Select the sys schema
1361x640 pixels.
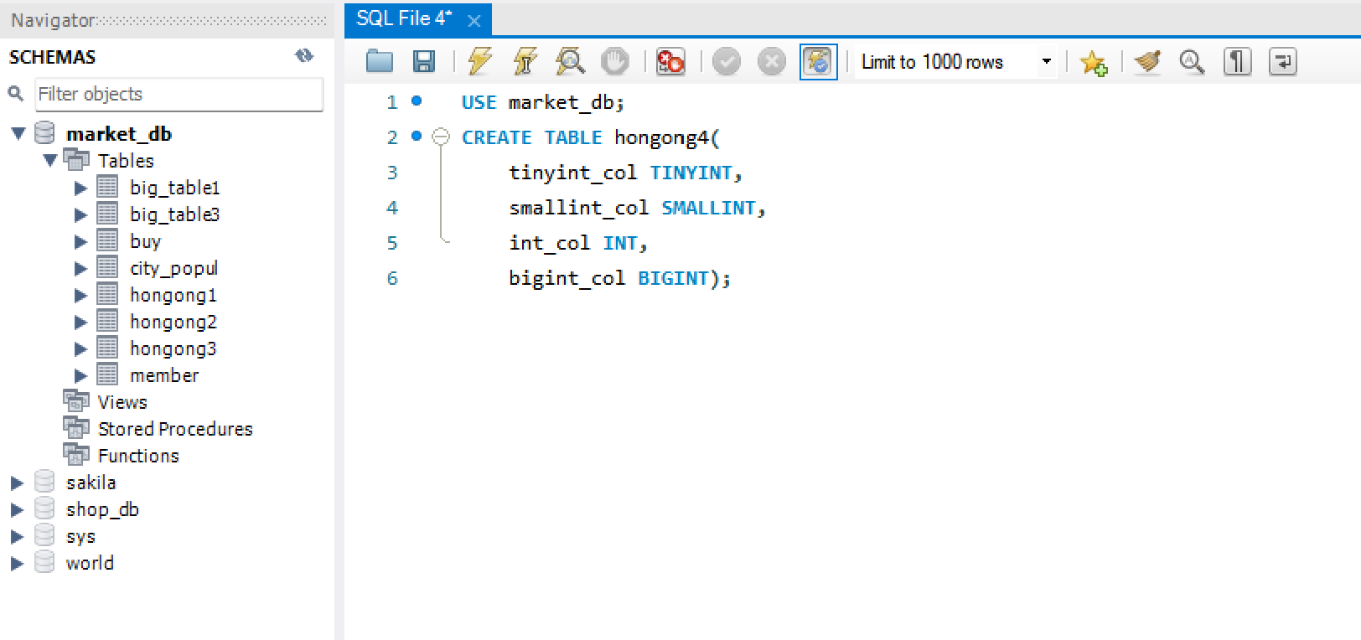[80, 537]
